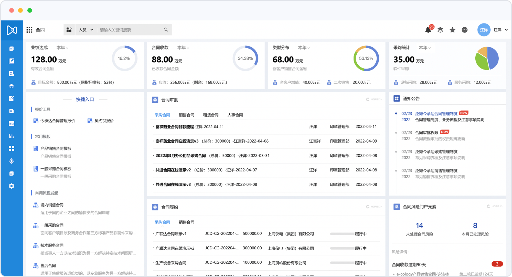Image resolution: width=512 pixels, height=277 pixels.
Task: Click the search magnifier icon
Action: click(x=166, y=30)
